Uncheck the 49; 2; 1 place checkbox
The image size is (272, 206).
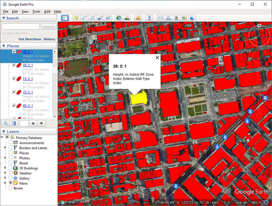(14, 106)
